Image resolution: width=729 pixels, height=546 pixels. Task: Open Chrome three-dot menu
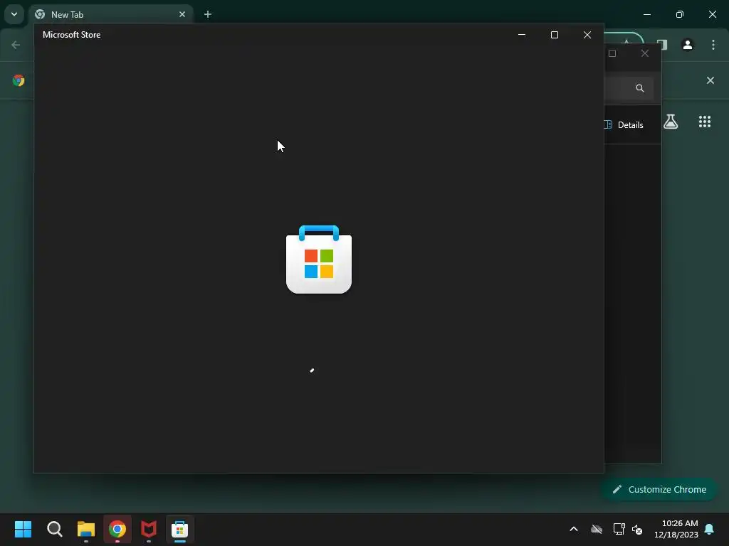tap(713, 45)
